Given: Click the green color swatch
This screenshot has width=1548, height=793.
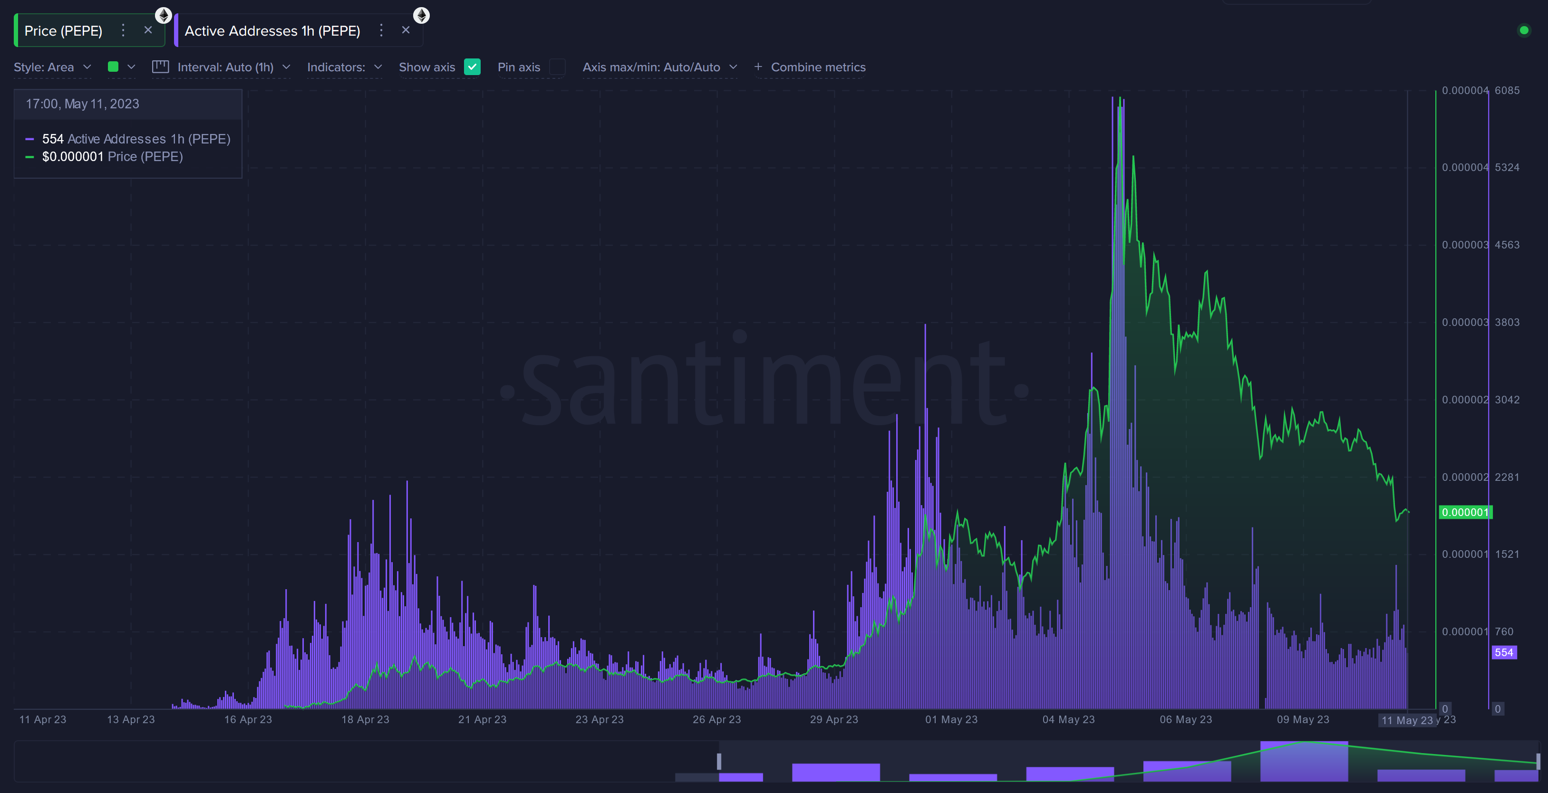Looking at the screenshot, I should (113, 67).
